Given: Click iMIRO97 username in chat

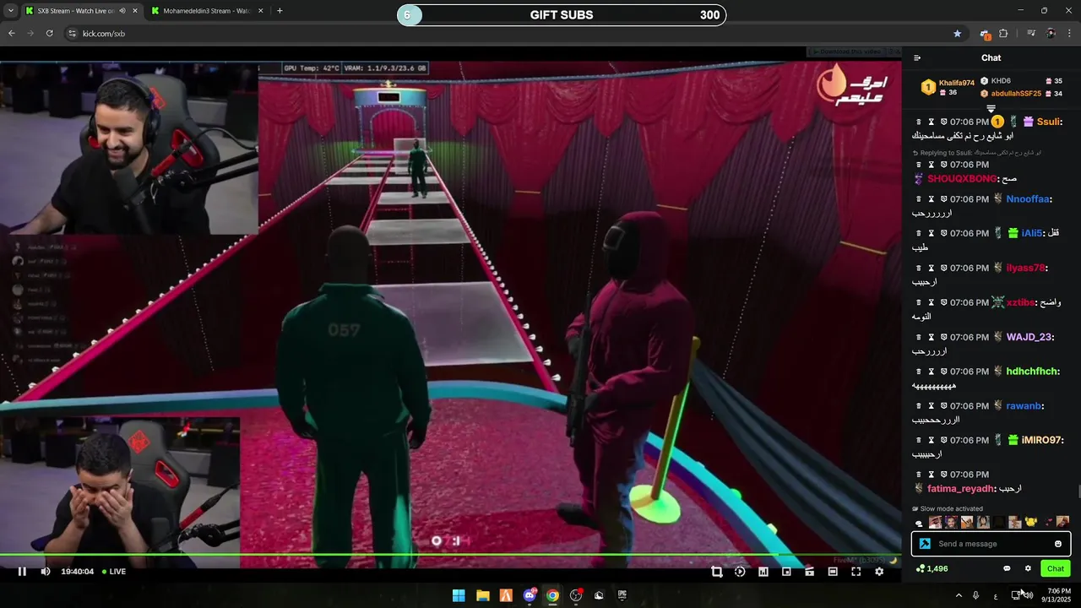Looking at the screenshot, I should (x=1042, y=440).
